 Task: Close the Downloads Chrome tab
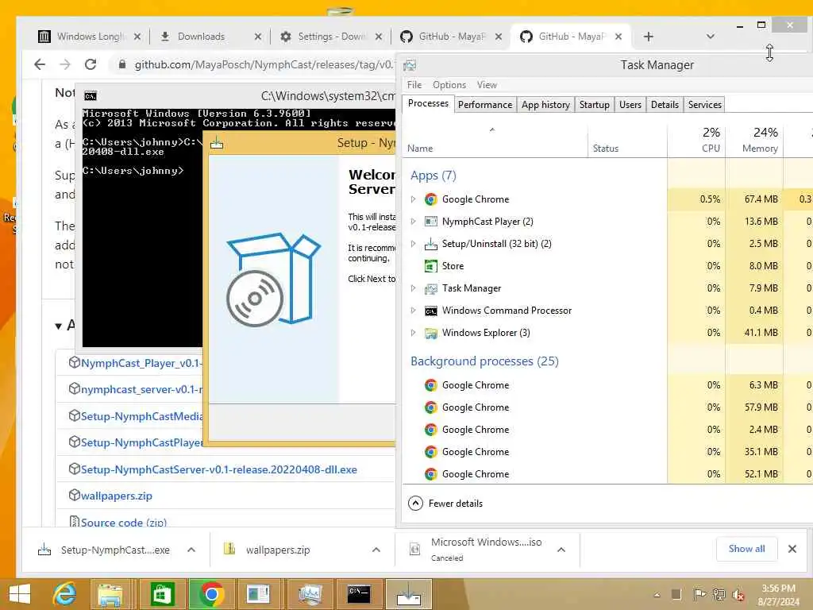click(258, 37)
